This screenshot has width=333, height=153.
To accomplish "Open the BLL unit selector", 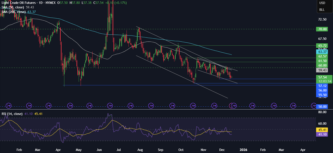I will [322, 9].
